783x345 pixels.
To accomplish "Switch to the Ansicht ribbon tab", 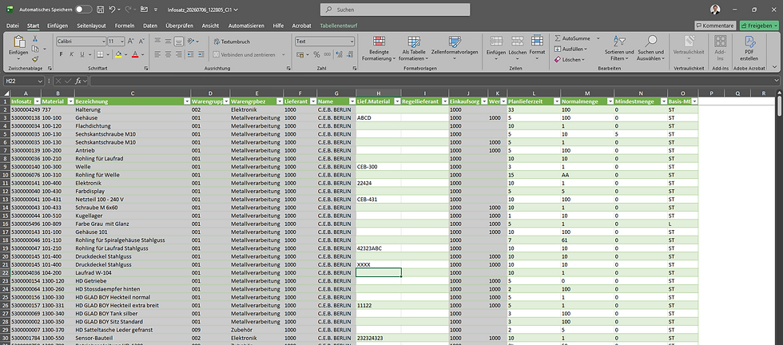I will click(x=210, y=26).
